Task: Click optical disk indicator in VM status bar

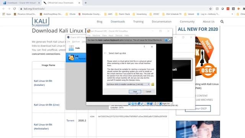Action: [132, 103]
